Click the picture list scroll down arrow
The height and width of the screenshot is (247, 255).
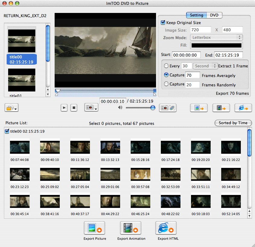[250, 216]
